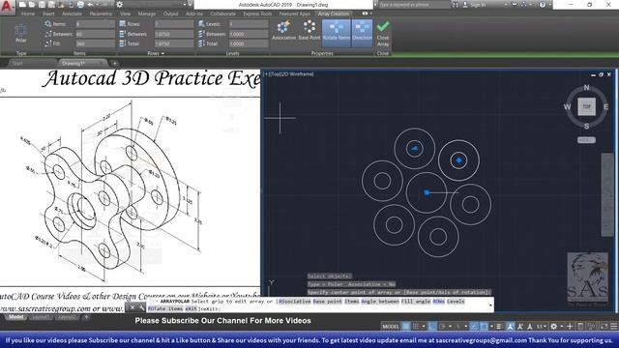Click the TOP face of the ViewCube
This screenshot has height=348, width=619.
(x=586, y=106)
